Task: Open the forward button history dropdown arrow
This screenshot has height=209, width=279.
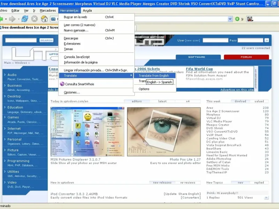Action: (x=18, y=19)
